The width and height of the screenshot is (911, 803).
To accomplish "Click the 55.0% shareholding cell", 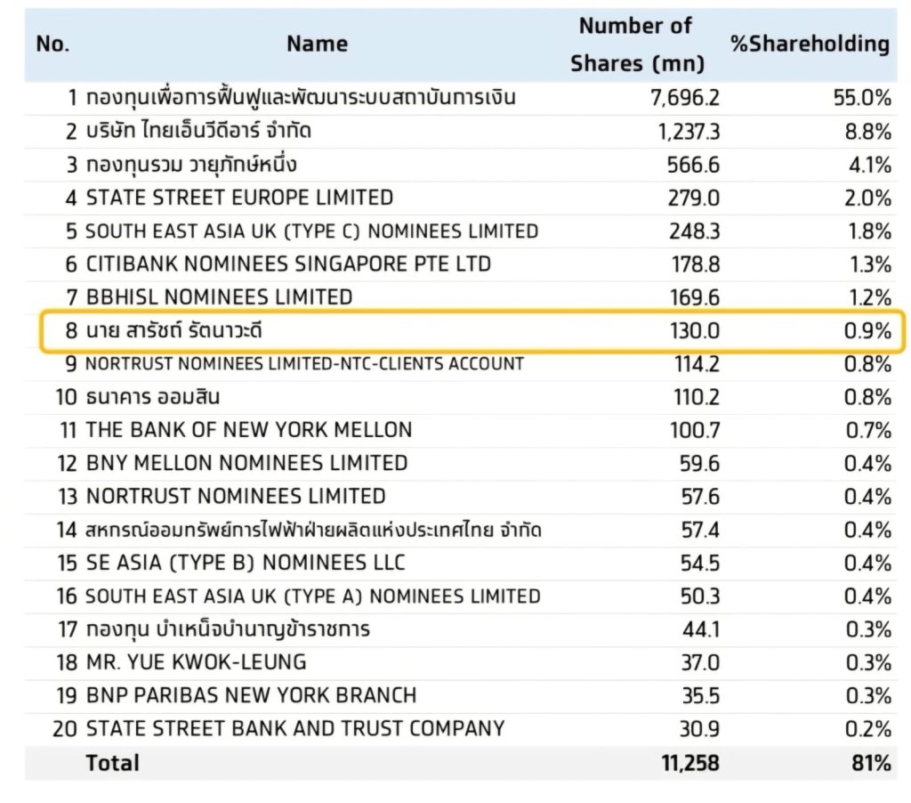I will (862, 98).
